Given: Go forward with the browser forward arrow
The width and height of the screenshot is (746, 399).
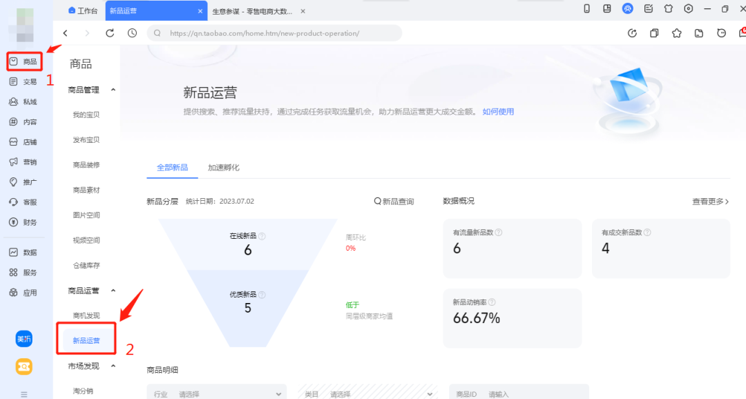Looking at the screenshot, I should click(x=86, y=33).
